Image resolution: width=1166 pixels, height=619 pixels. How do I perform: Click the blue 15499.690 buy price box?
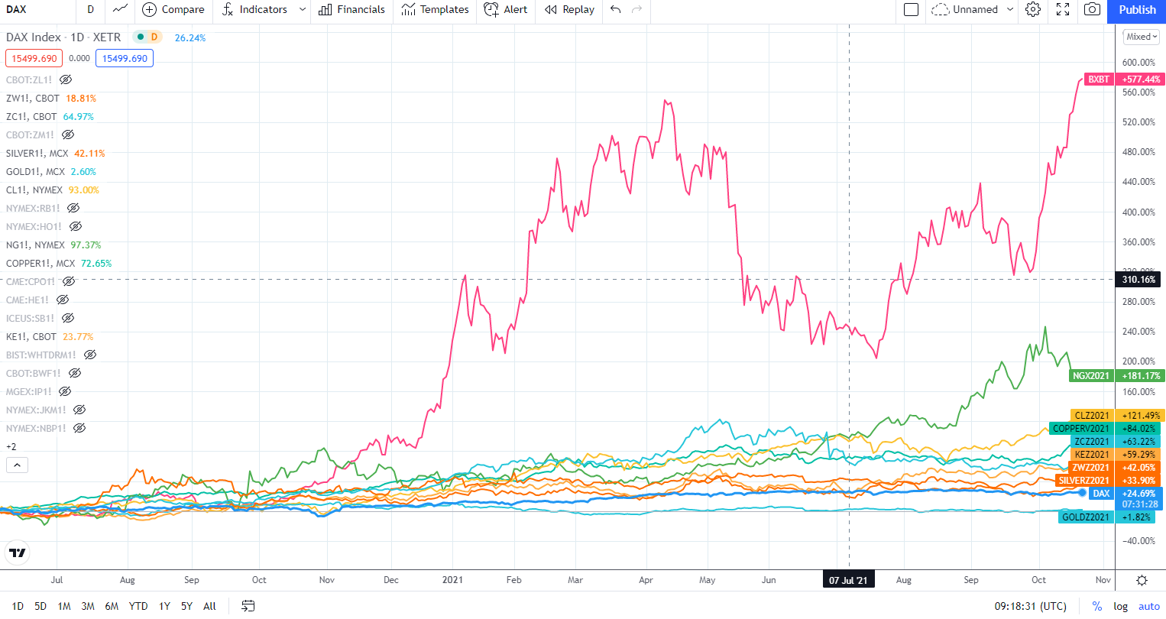pos(125,58)
